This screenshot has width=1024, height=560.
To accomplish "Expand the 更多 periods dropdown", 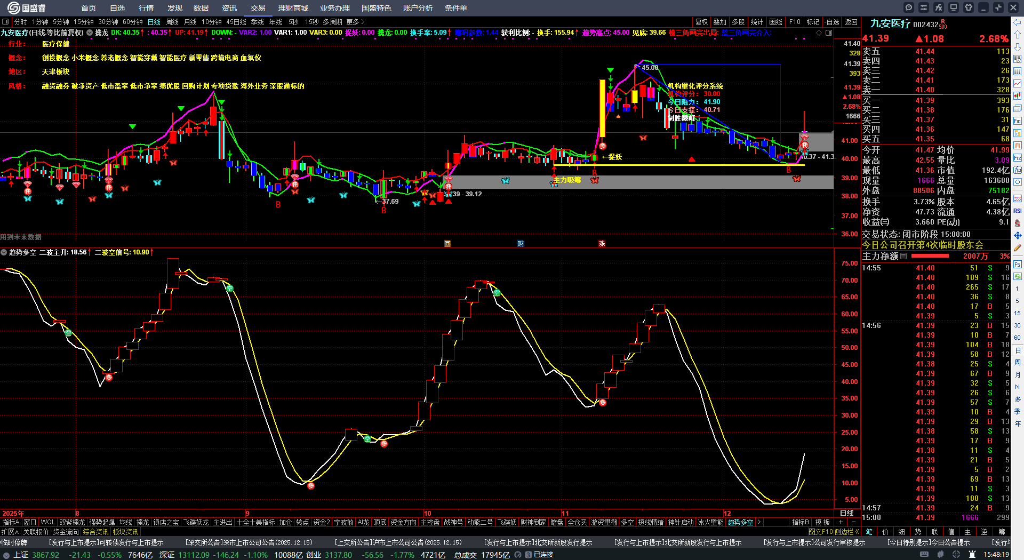I will coord(356,22).
